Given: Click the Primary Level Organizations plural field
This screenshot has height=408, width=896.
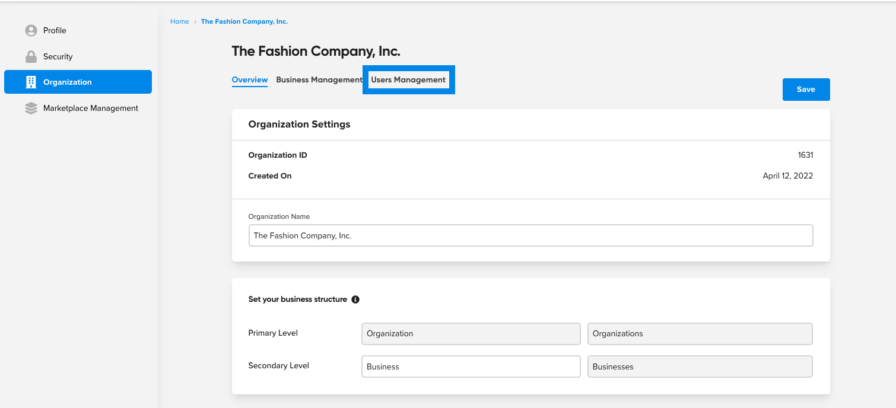Looking at the screenshot, I should (700, 334).
